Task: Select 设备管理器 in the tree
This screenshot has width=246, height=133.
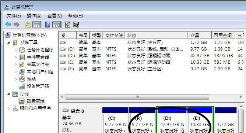Action: click(38, 86)
